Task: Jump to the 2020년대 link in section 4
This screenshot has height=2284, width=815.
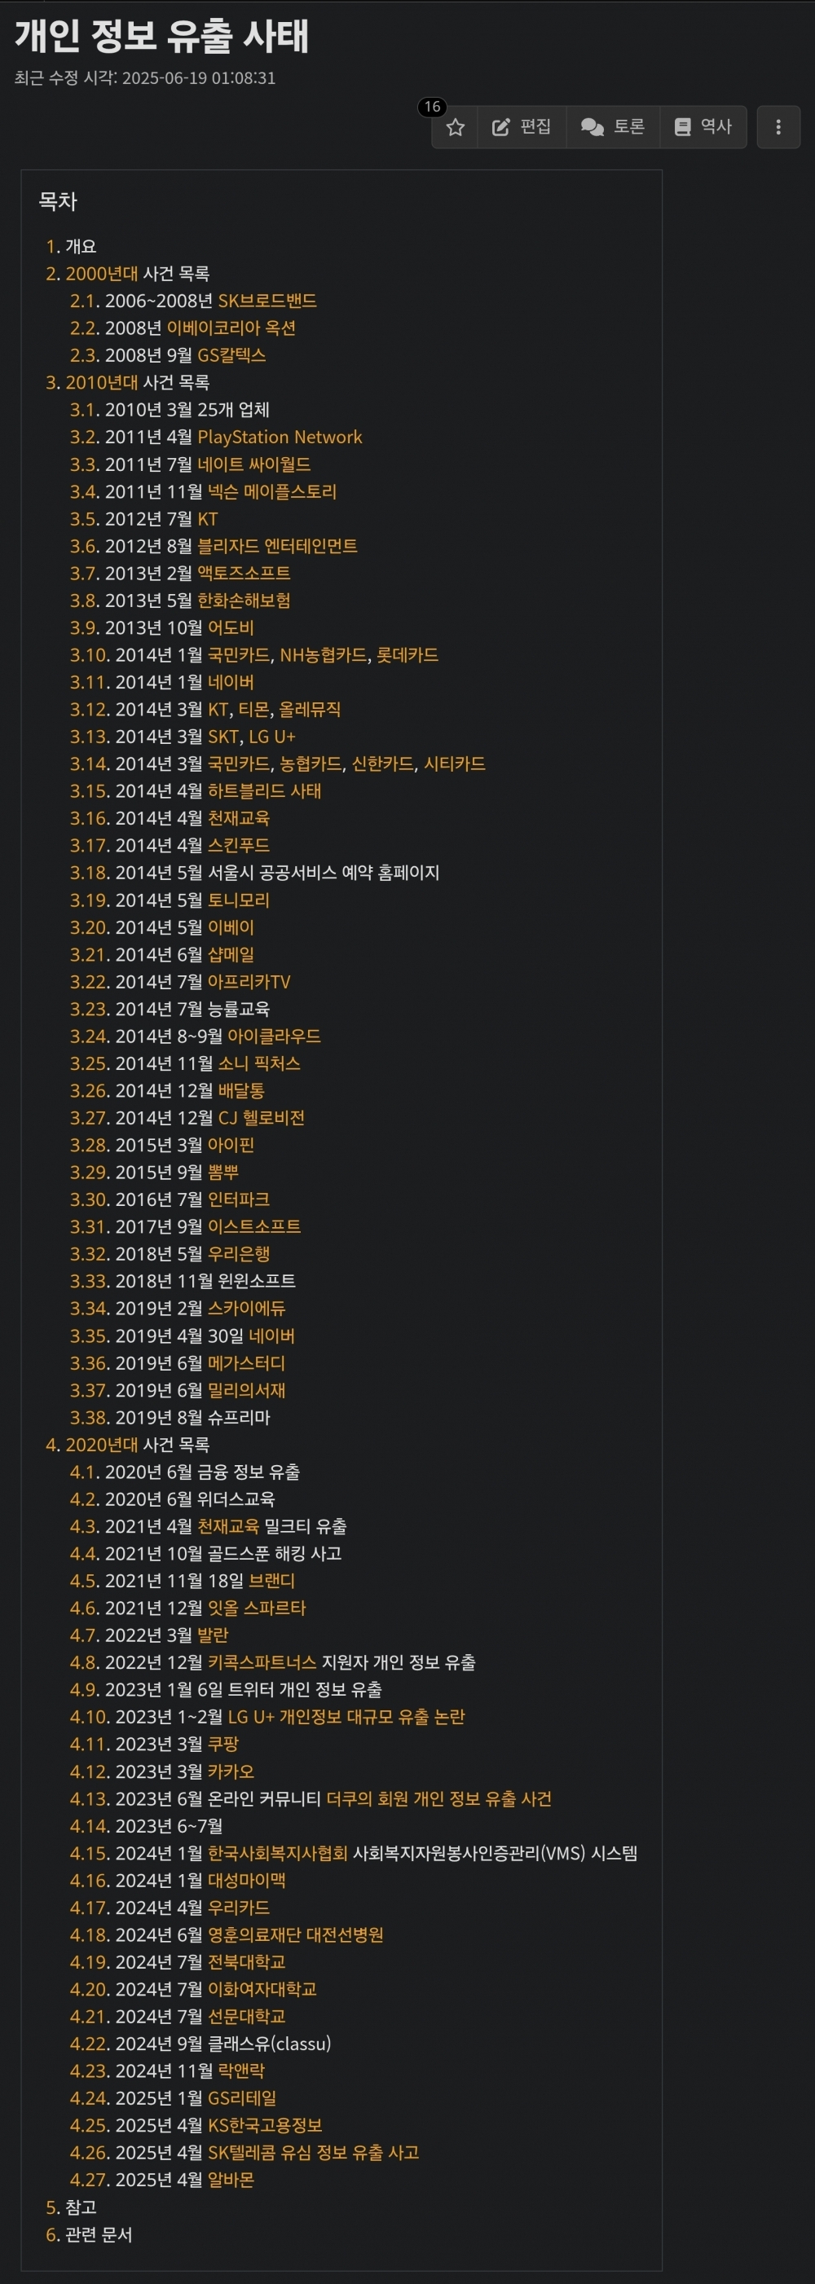Action: coord(102,1445)
